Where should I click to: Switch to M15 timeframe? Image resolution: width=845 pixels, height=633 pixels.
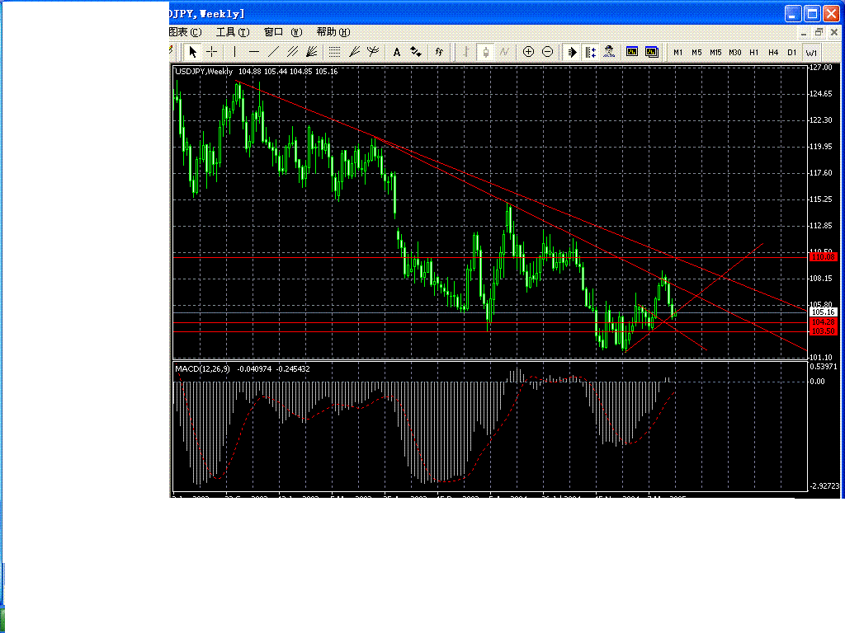coord(715,53)
